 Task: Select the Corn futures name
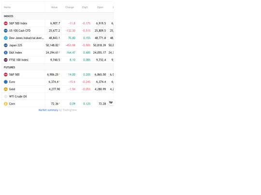click(x=12, y=104)
